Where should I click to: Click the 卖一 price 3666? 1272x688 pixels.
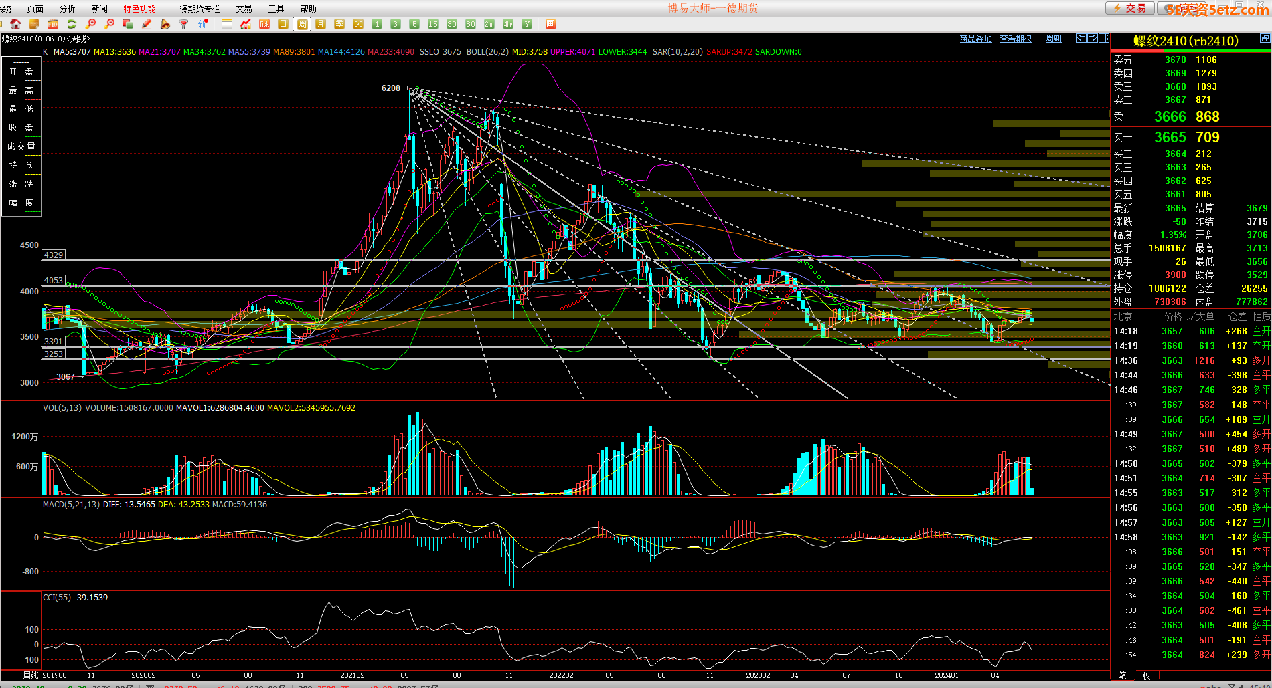point(1170,116)
